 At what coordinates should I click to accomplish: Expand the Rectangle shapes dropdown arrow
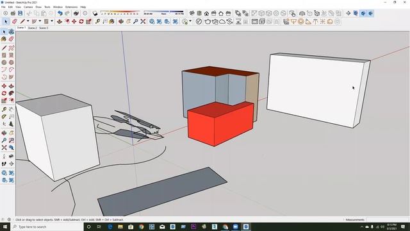[x=52, y=21]
